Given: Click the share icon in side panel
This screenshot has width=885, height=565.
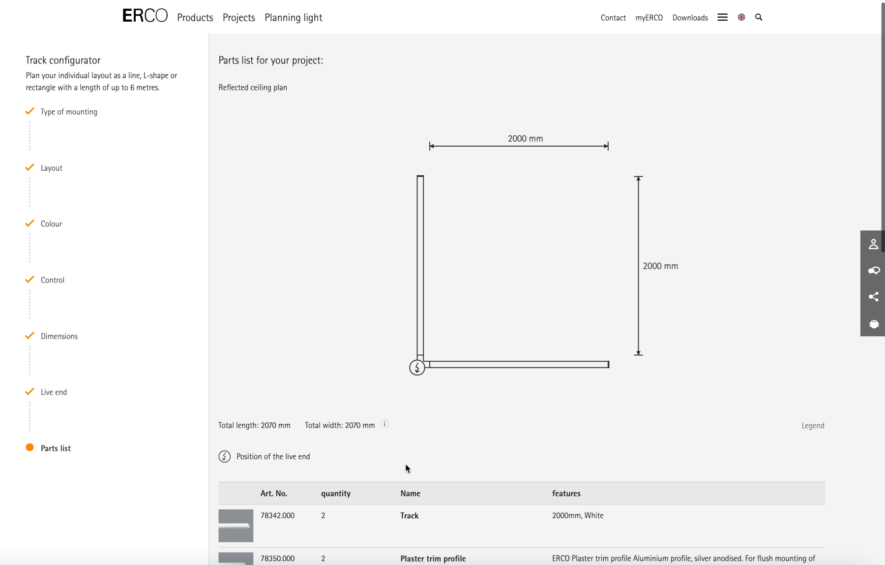Looking at the screenshot, I should click(x=873, y=297).
